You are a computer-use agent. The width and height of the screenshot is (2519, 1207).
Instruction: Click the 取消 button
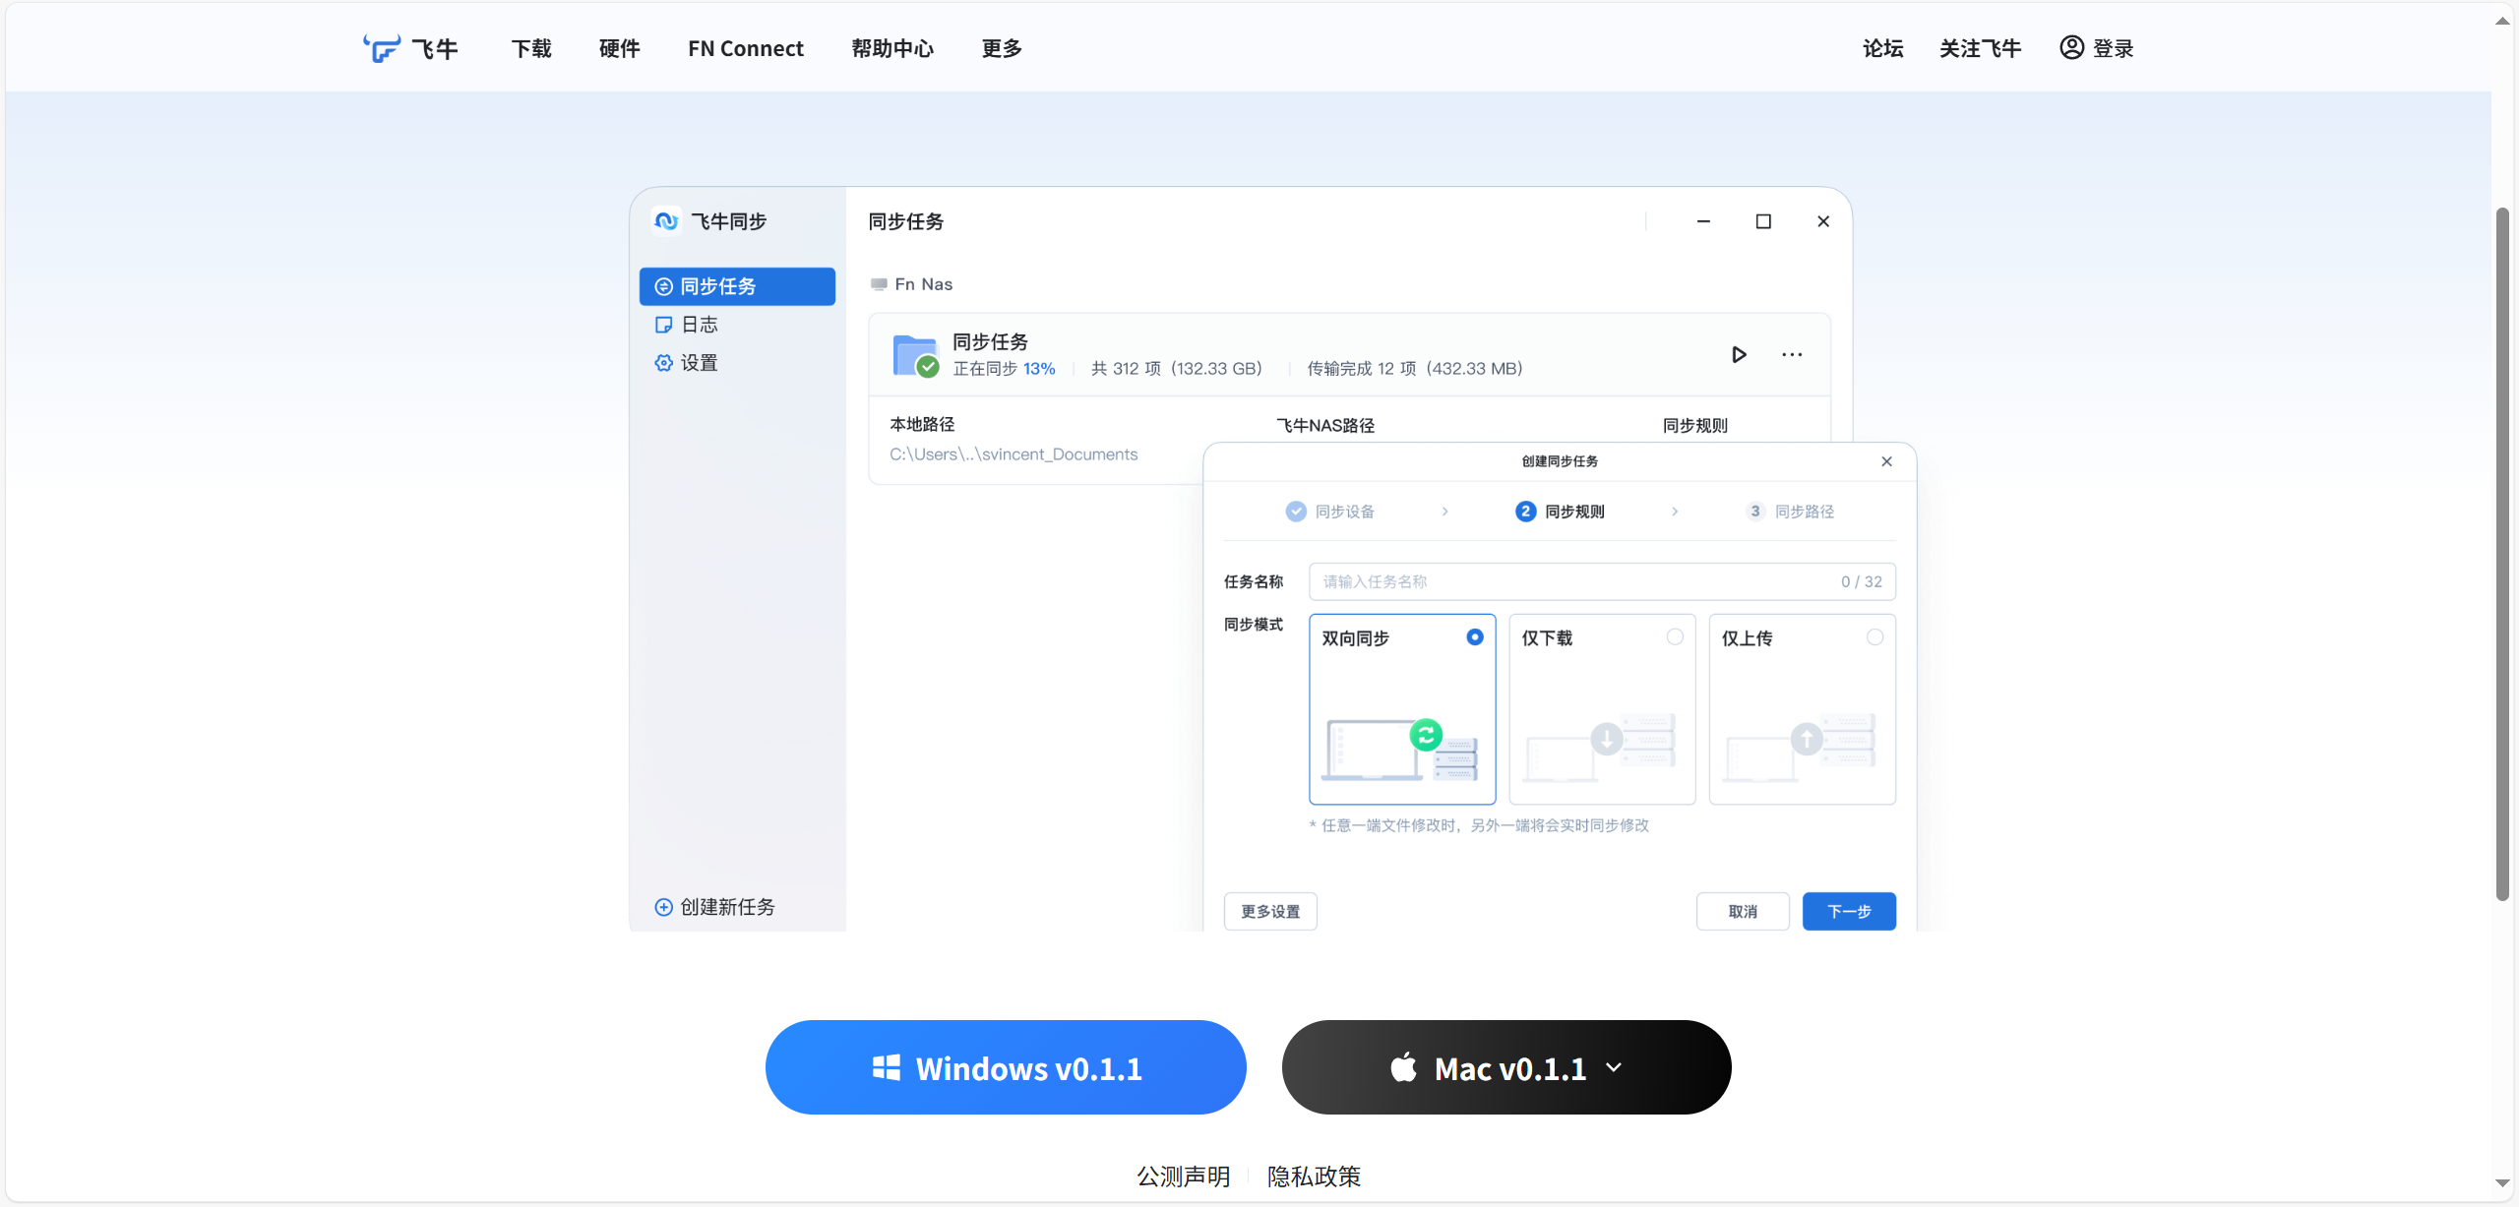coord(1743,911)
